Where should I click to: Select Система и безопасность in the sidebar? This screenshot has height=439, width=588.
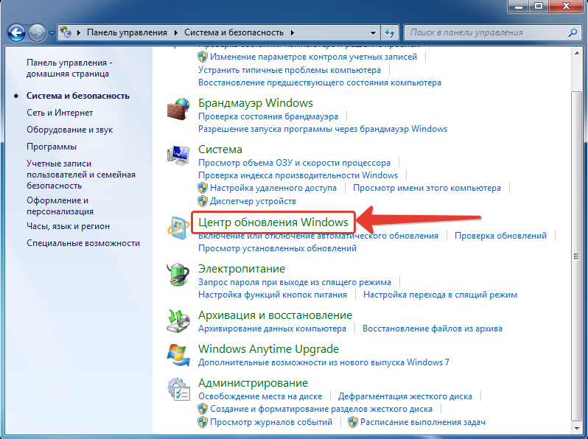click(x=77, y=96)
